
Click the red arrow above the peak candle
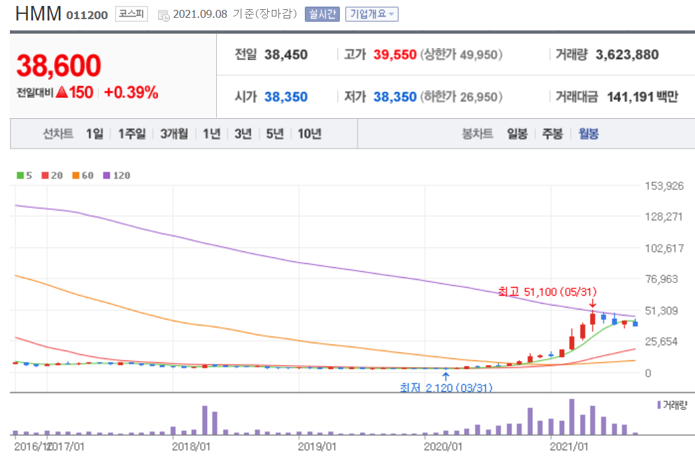tap(593, 304)
